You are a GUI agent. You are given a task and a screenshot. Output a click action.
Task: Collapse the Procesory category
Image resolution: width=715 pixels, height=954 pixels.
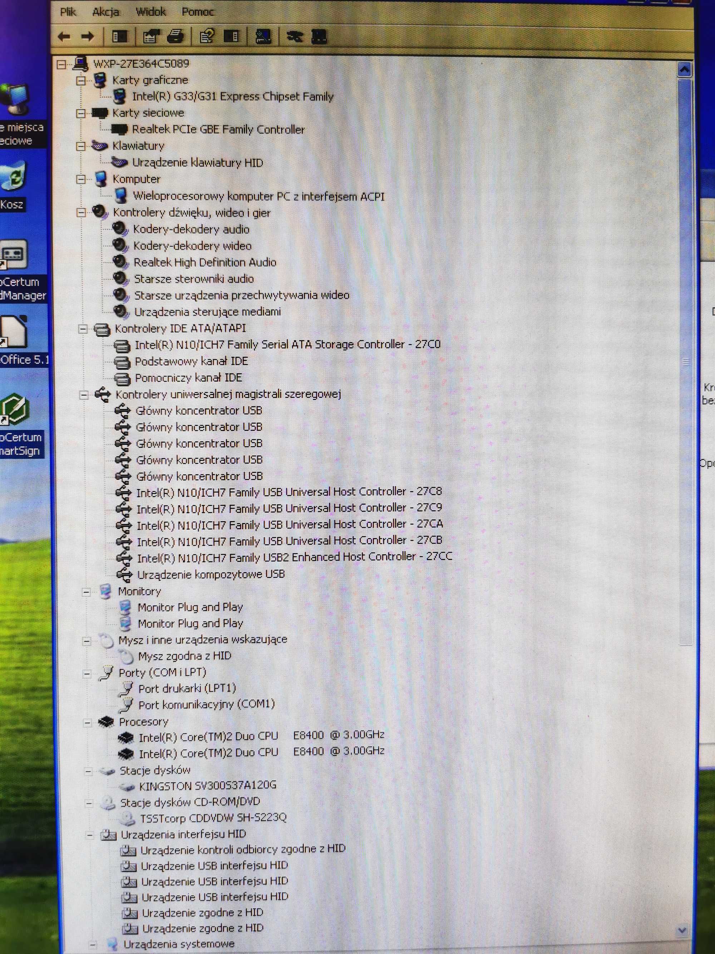88,723
